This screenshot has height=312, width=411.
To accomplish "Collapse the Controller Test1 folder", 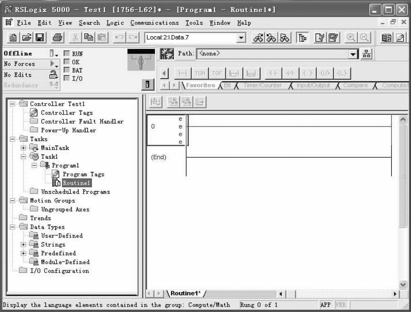I will click(12, 104).
